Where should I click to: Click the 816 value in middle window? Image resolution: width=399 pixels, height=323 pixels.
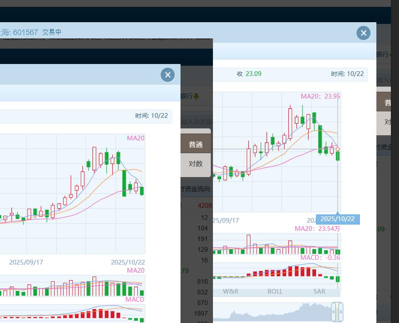(x=202, y=281)
